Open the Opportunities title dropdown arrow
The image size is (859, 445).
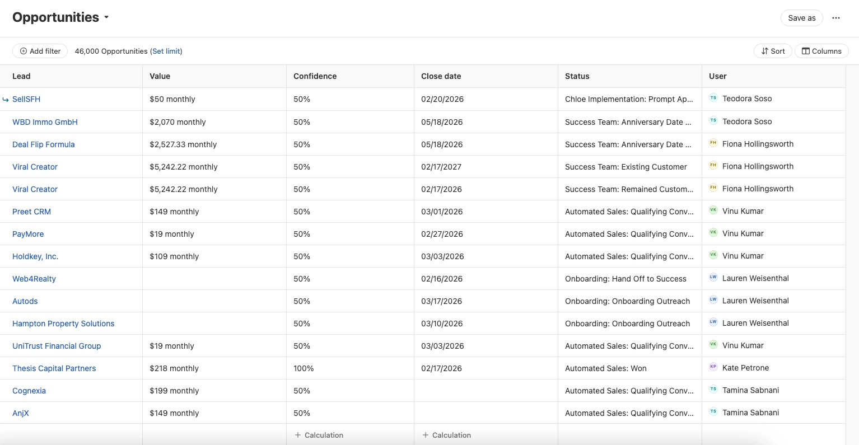[106, 17]
